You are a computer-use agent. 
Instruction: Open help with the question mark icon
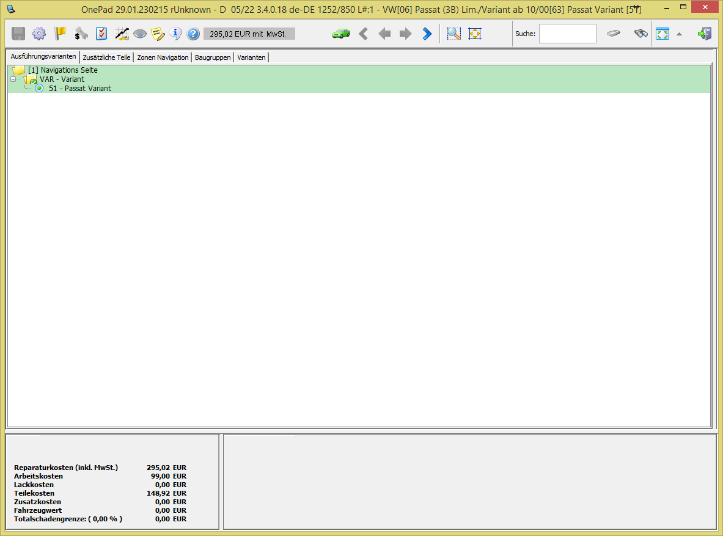pos(193,34)
